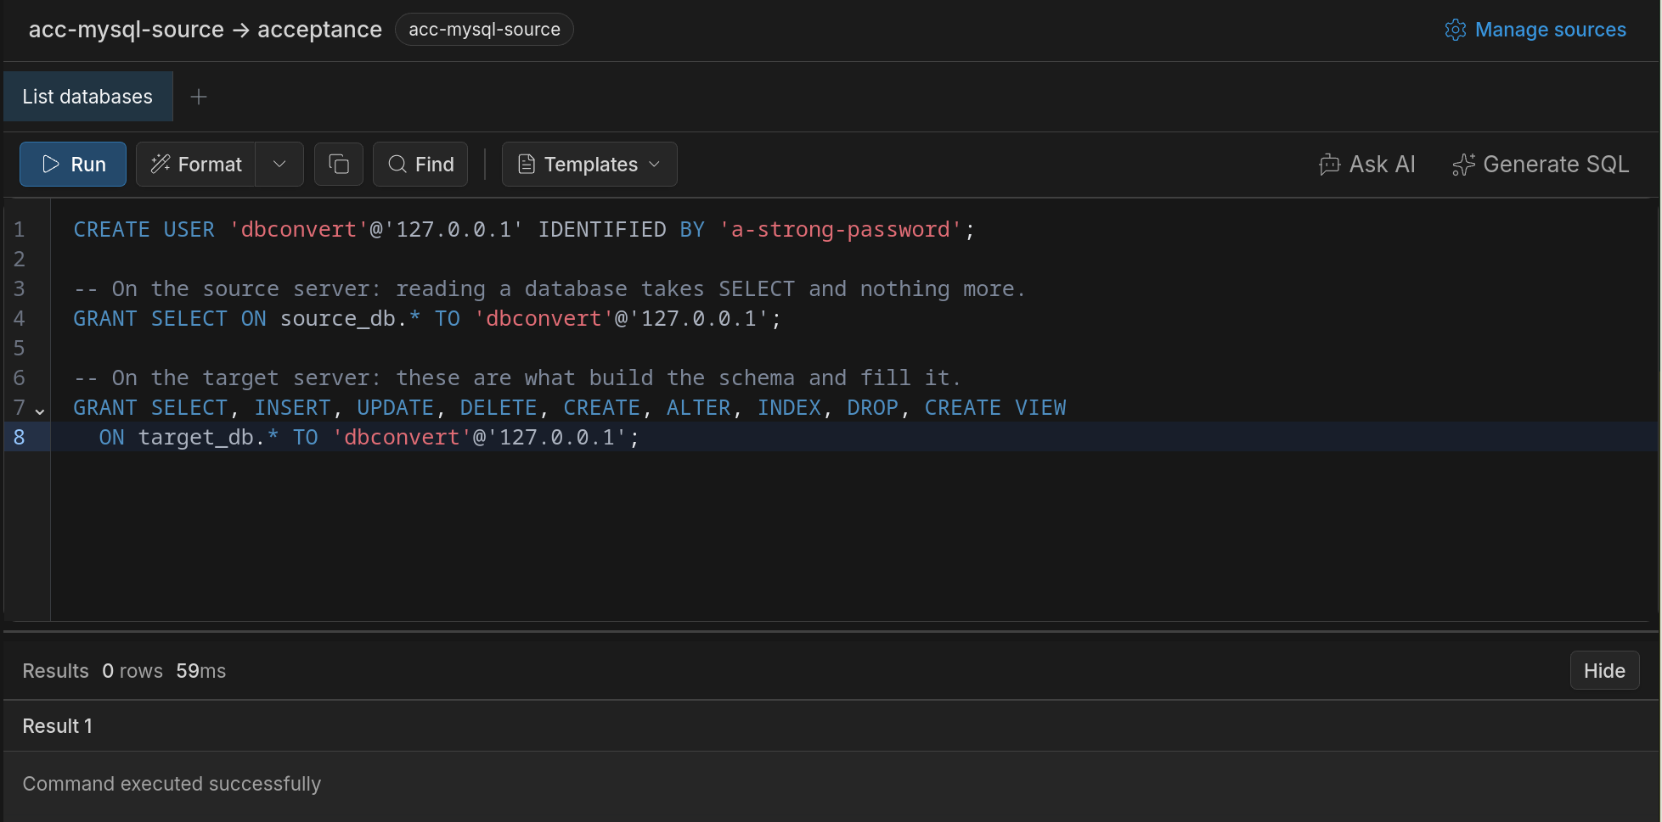Select the List databases tab
Screen dimensions: 1662x822
click(87, 97)
